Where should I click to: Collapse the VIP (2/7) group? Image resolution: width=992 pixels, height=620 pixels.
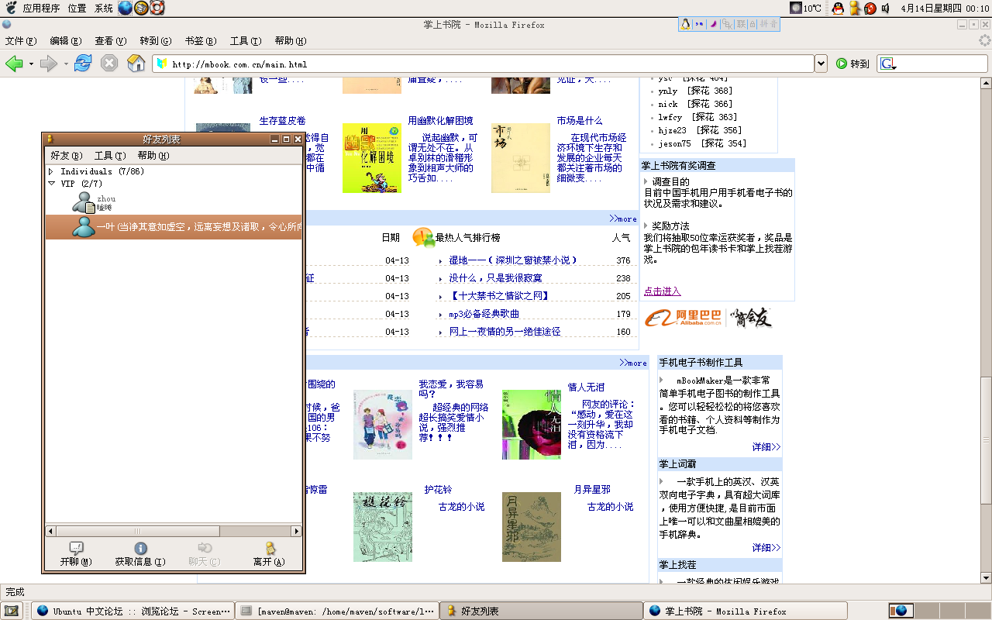[51, 184]
